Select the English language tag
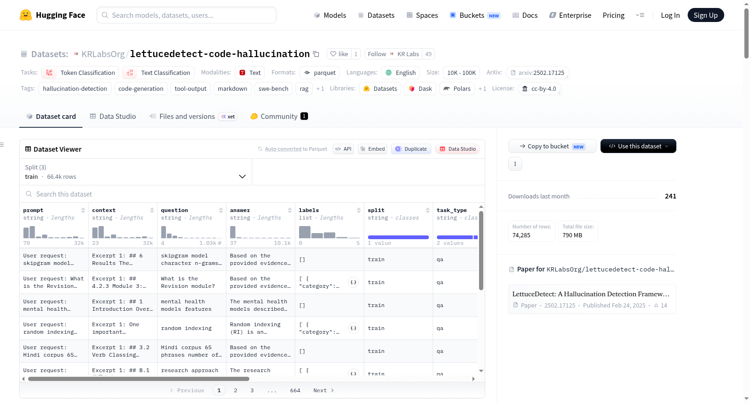Screen dimensions: 750x403 click(401, 73)
